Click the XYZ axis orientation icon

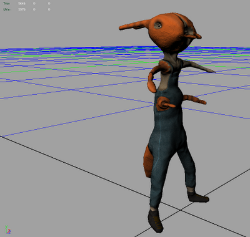(x=8, y=230)
